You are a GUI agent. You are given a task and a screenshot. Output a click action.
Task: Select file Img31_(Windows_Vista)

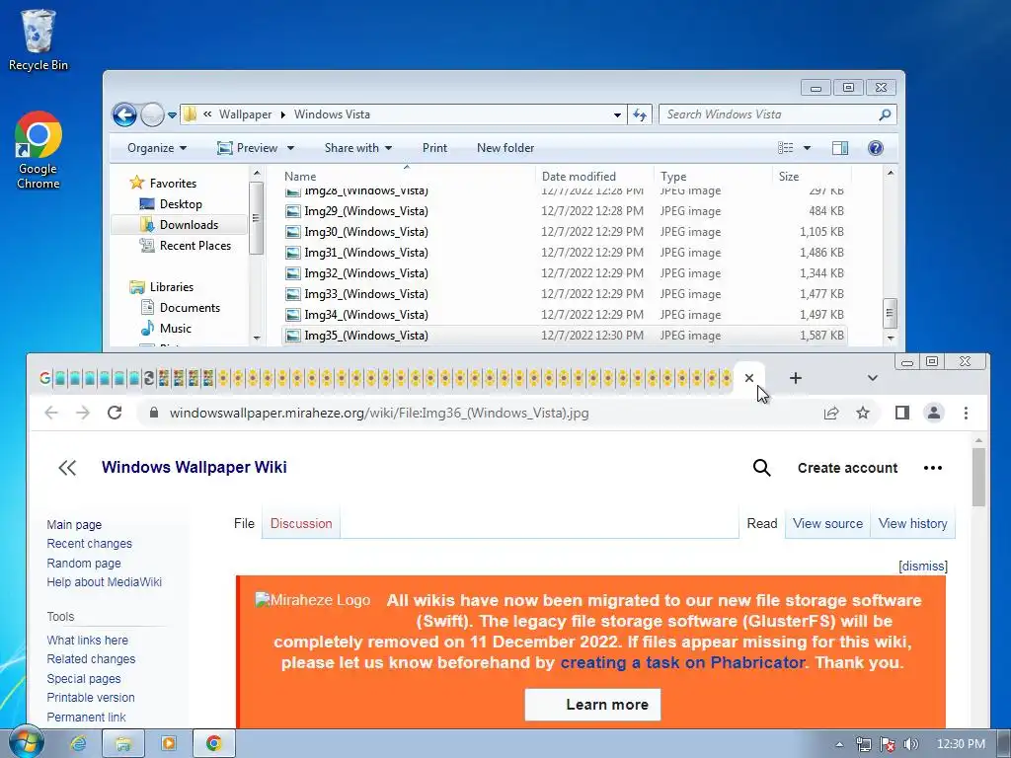tap(564, 252)
